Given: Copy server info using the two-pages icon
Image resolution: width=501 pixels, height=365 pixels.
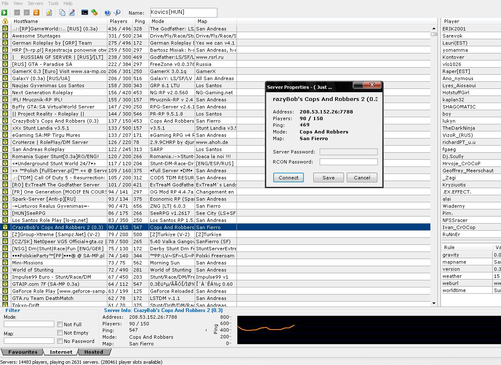Looking at the screenshot, I should click(x=62, y=13).
